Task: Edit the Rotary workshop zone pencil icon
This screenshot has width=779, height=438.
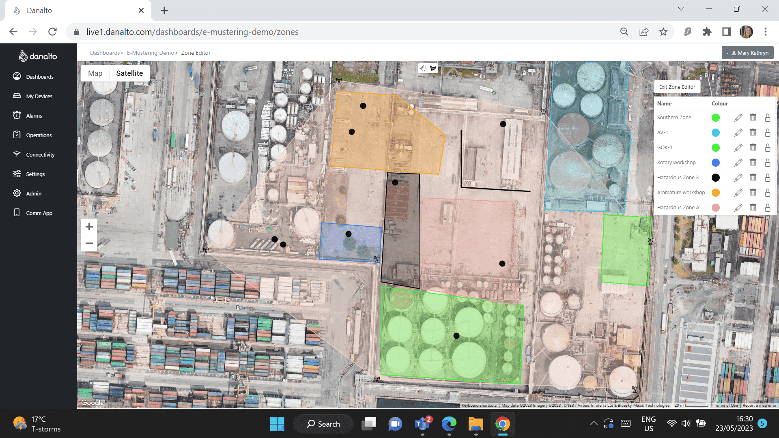Action: [x=738, y=163]
